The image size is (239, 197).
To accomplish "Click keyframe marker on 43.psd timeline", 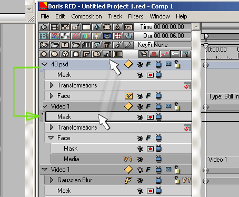I will [205, 65].
